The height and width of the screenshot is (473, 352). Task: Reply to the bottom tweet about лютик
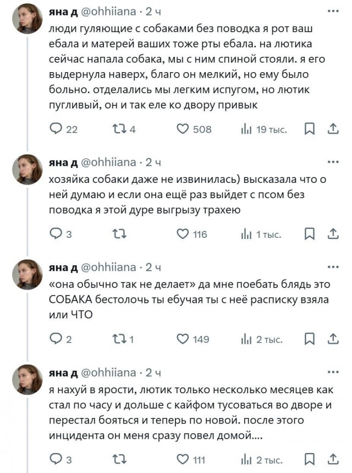[55, 458]
